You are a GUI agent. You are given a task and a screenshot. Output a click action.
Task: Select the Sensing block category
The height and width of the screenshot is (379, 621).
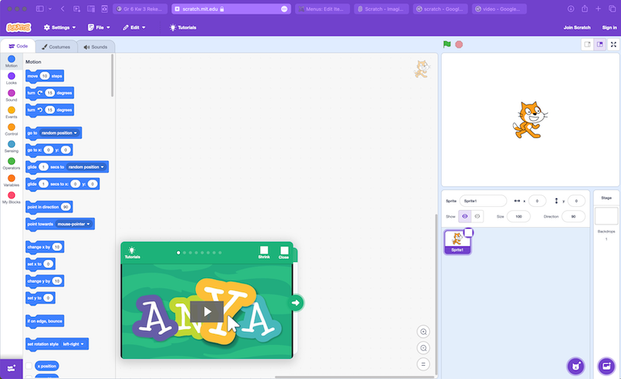tap(11, 146)
